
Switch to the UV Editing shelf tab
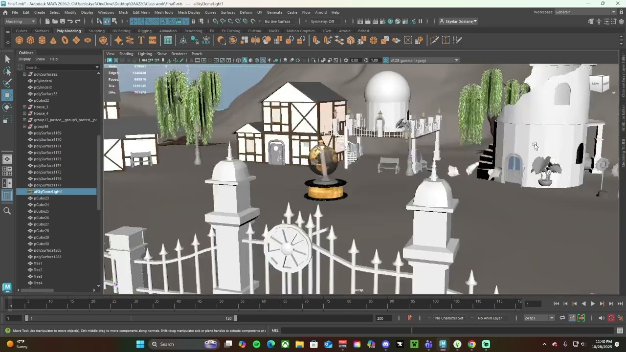tap(121, 31)
